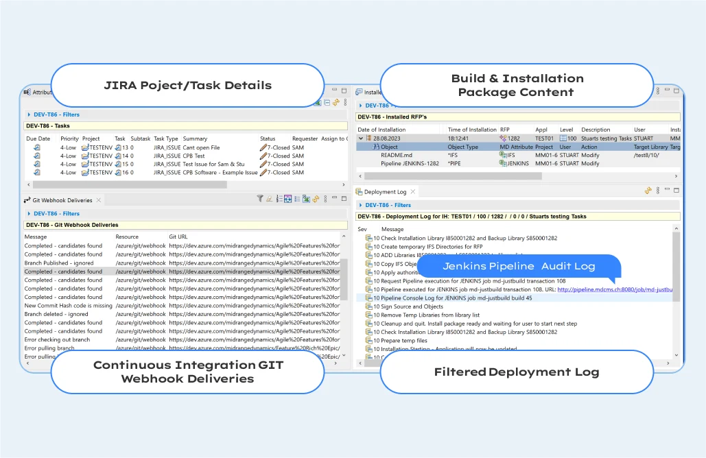Click refresh icon in Deployment Log toolbar
Viewport: 706px width, 458px height.
pyautogui.click(x=648, y=191)
